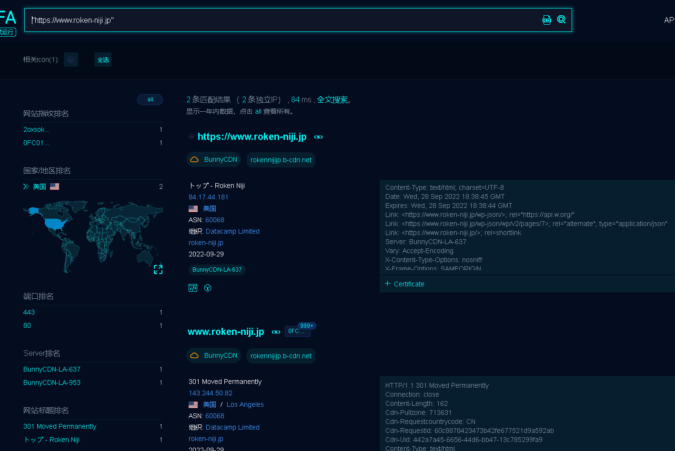The image size is (675, 451).
Task: Click US flag icon in second result
Action: (193, 404)
